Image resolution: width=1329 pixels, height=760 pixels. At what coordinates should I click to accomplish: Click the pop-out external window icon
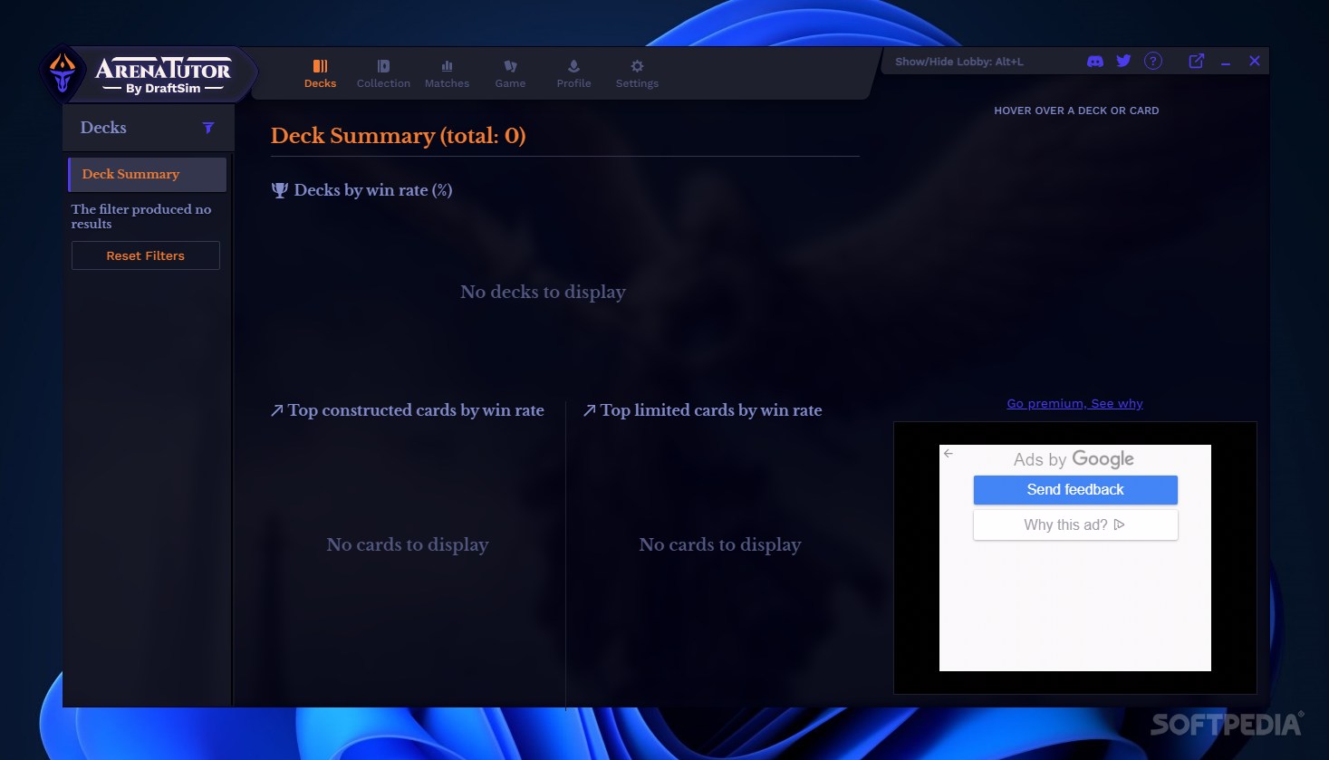pyautogui.click(x=1197, y=61)
